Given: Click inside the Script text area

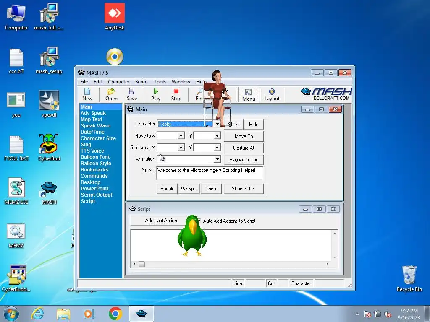Looking at the screenshot, I should point(231,245).
